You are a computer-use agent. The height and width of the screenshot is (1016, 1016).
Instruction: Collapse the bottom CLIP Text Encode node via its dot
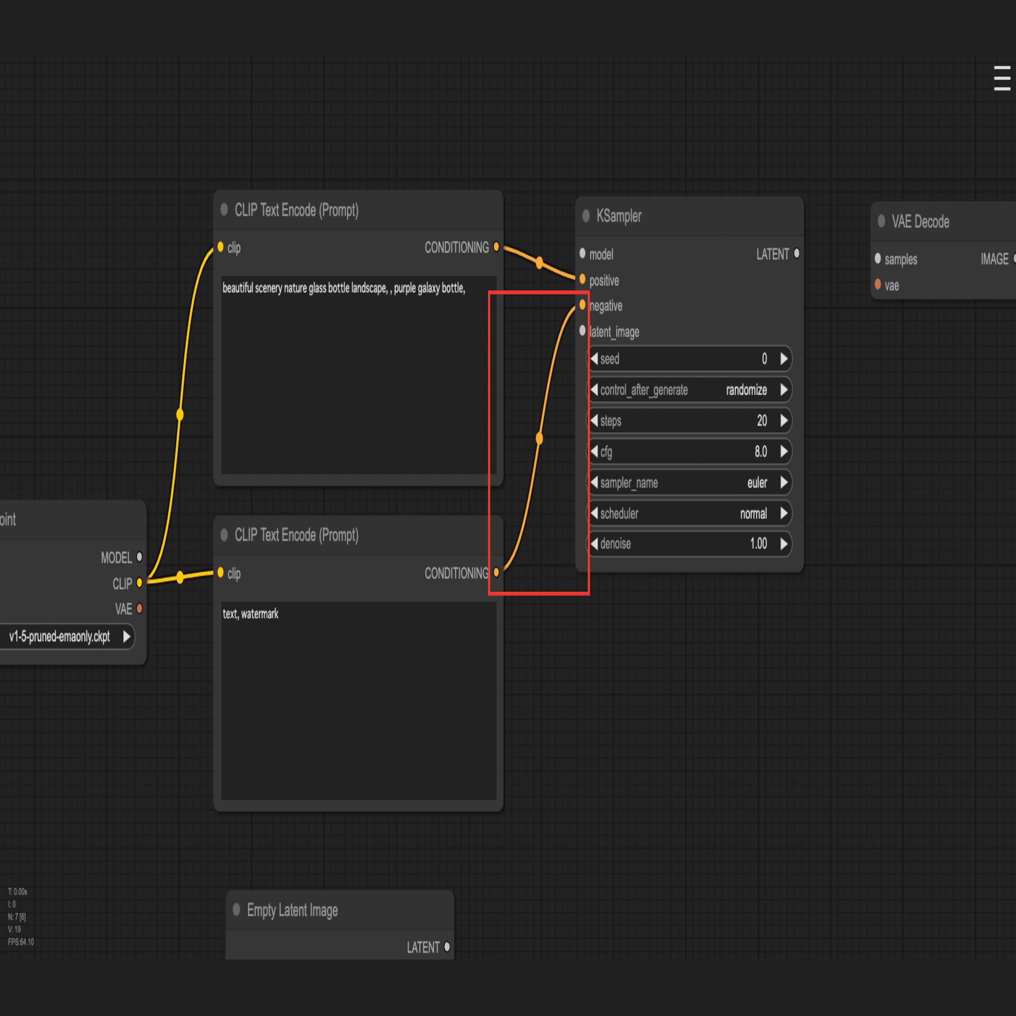coord(224,535)
